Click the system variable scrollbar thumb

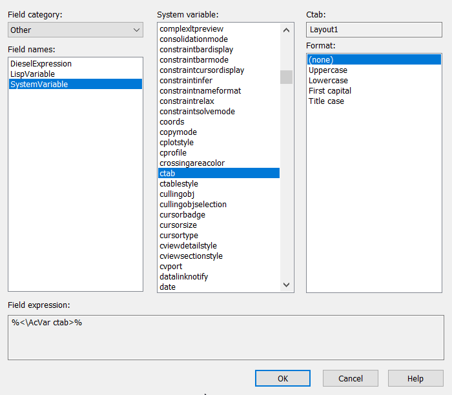tap(286, 77)
